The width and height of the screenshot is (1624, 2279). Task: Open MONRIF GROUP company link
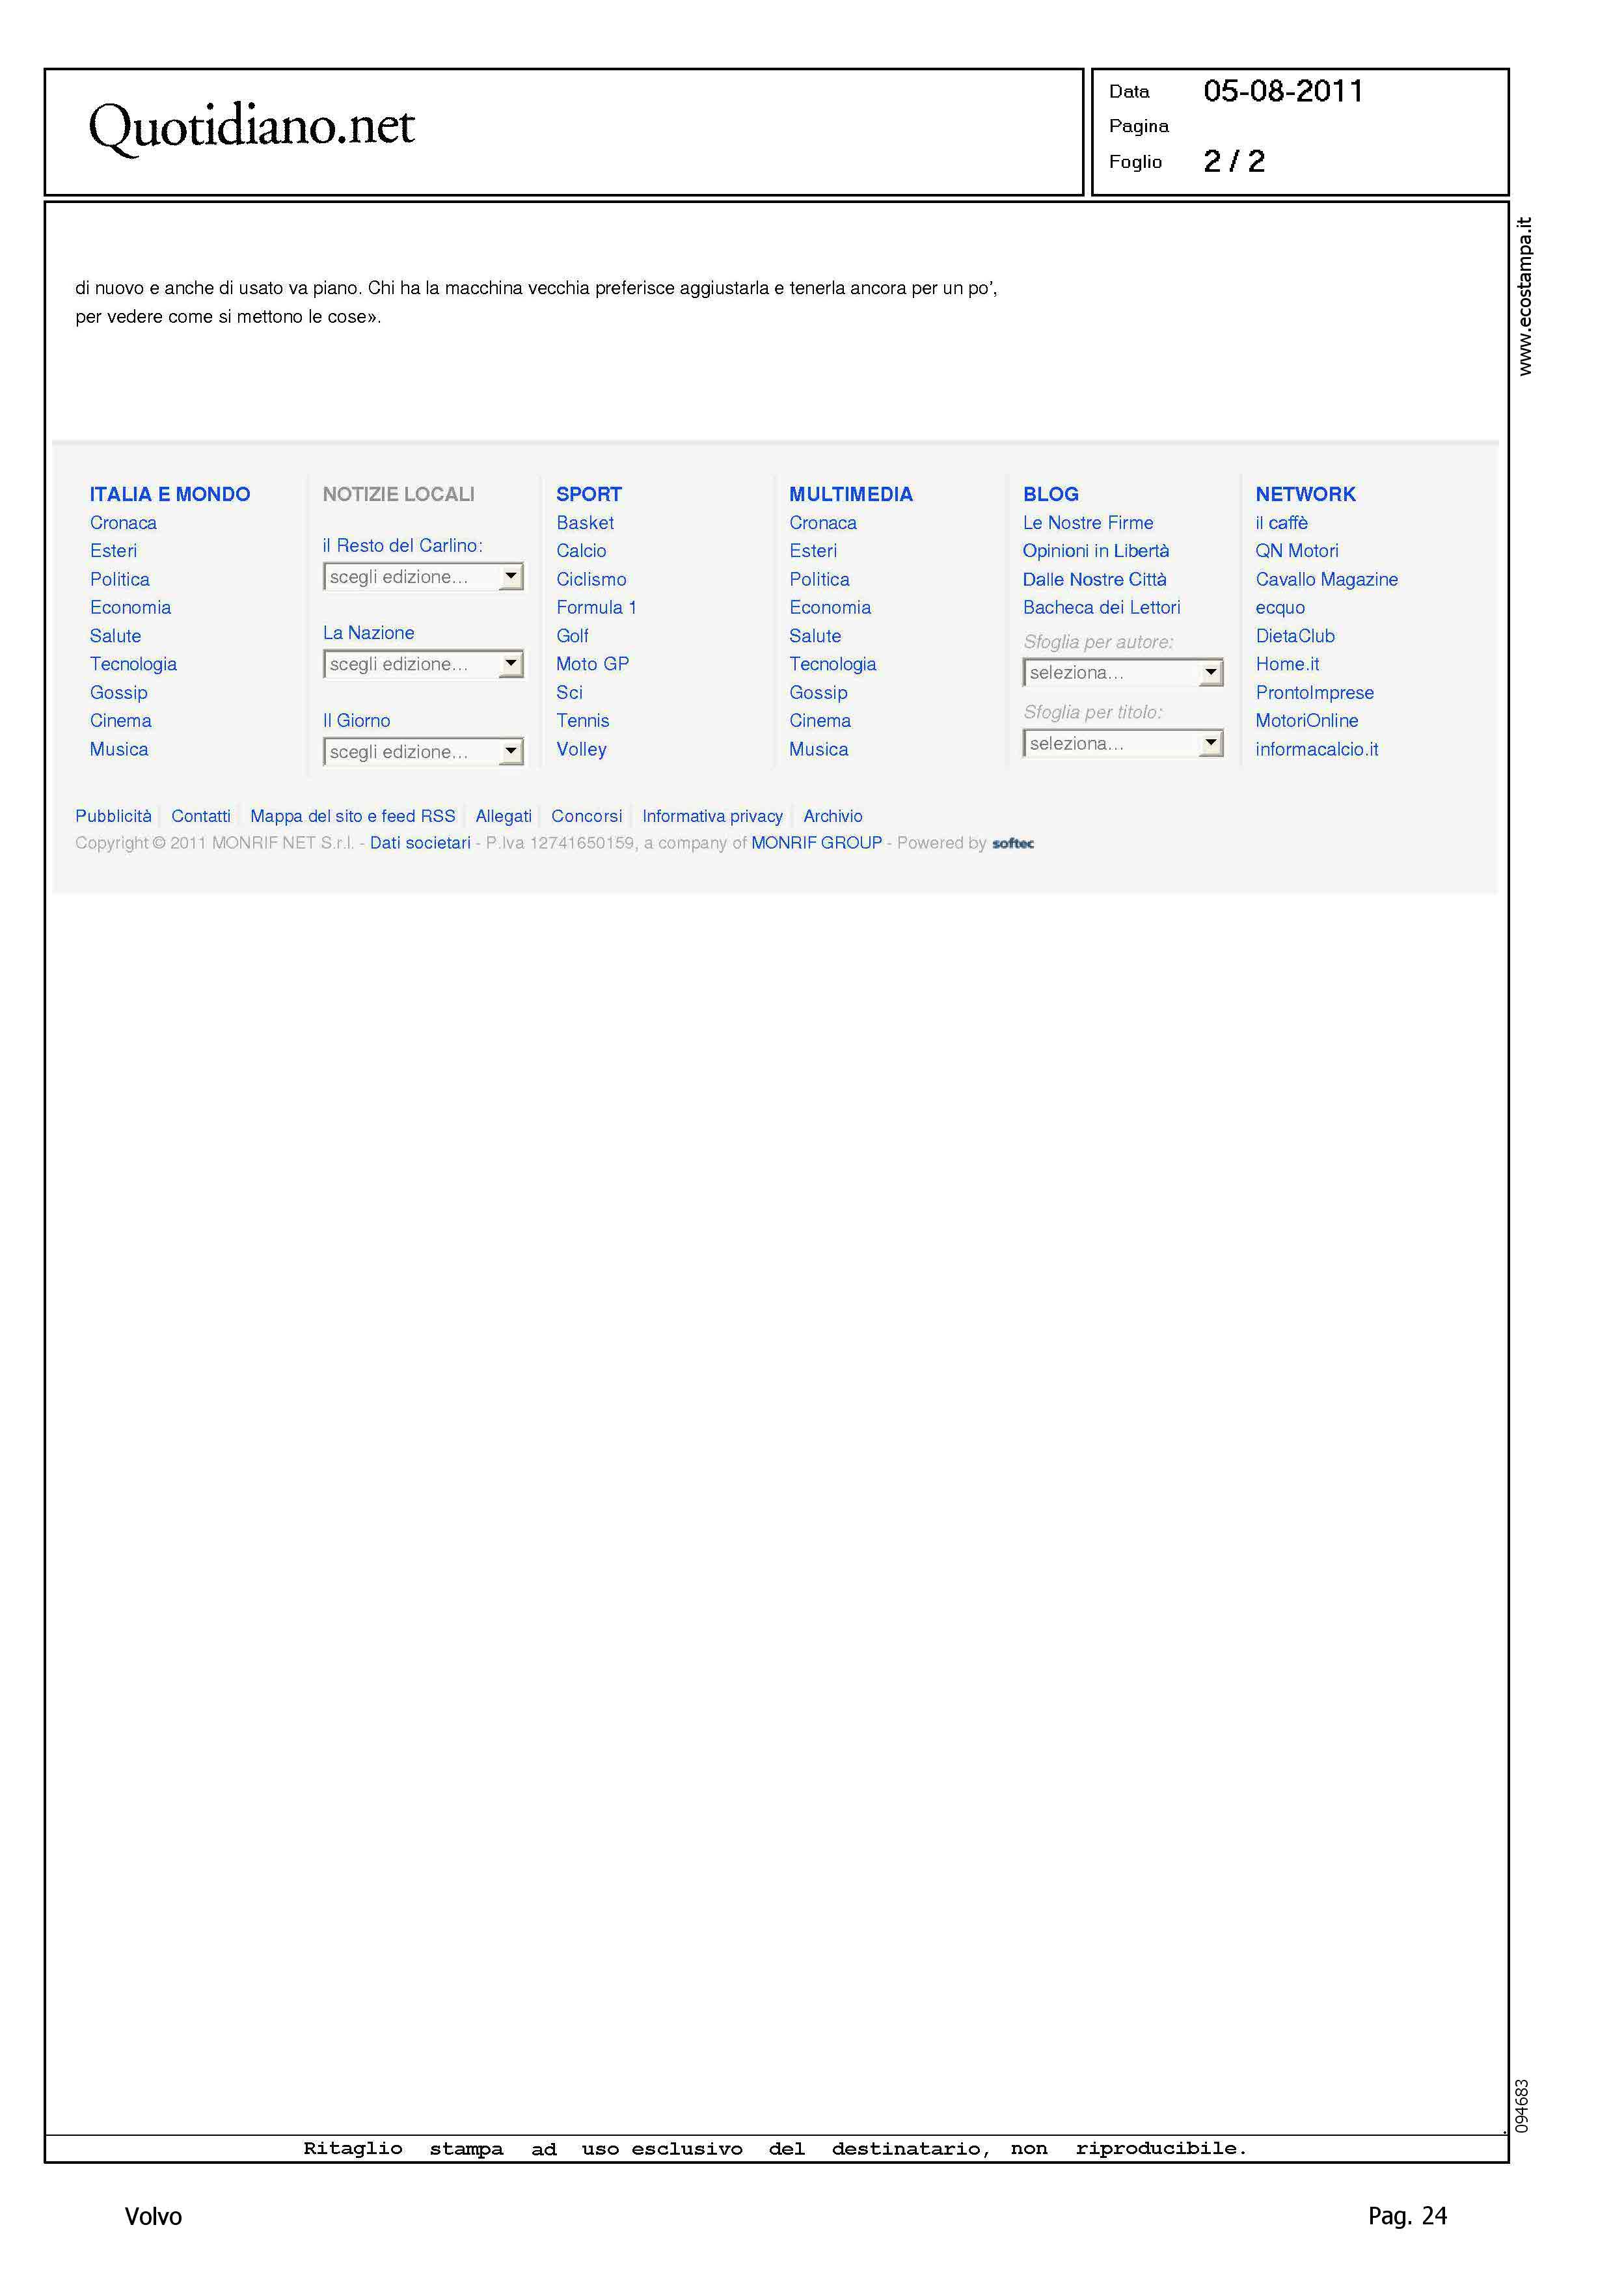(x=816, y=843)
